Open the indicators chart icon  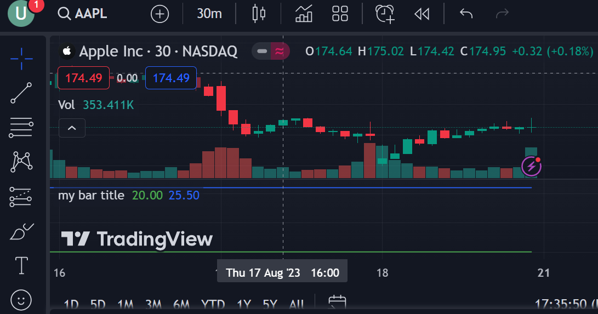coord(304,14)
